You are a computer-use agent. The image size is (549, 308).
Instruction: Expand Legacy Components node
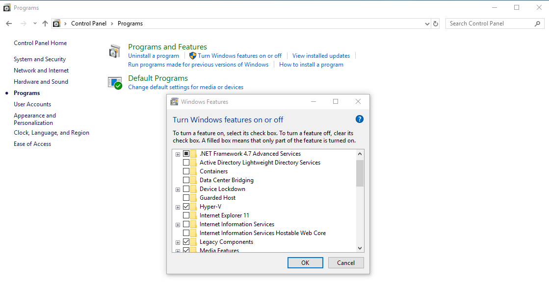(178, 242)
